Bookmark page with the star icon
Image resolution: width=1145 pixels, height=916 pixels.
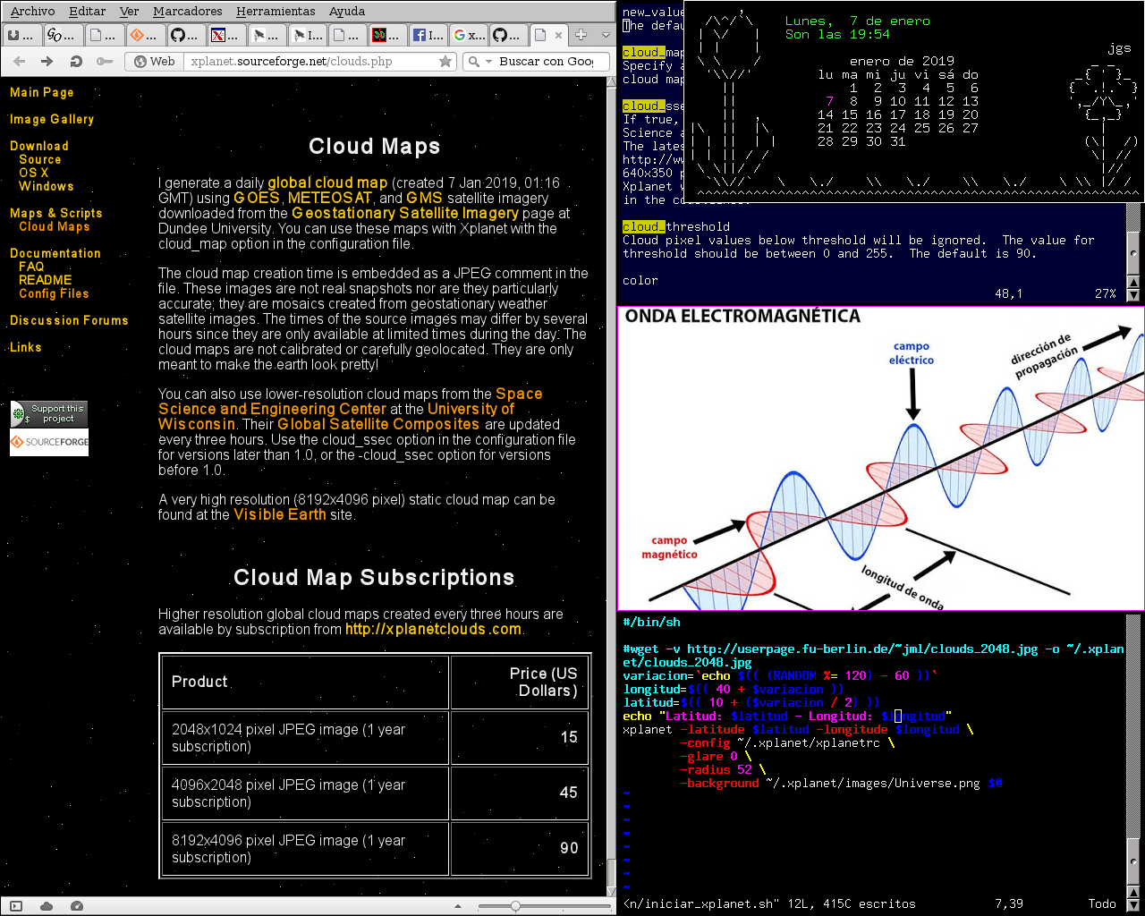[445, 62]
